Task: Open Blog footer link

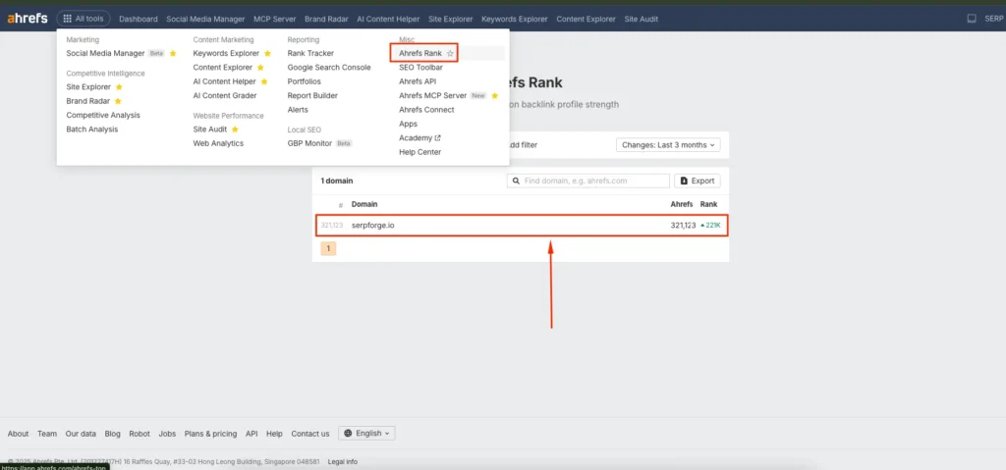Action: (x=112, y=434)
